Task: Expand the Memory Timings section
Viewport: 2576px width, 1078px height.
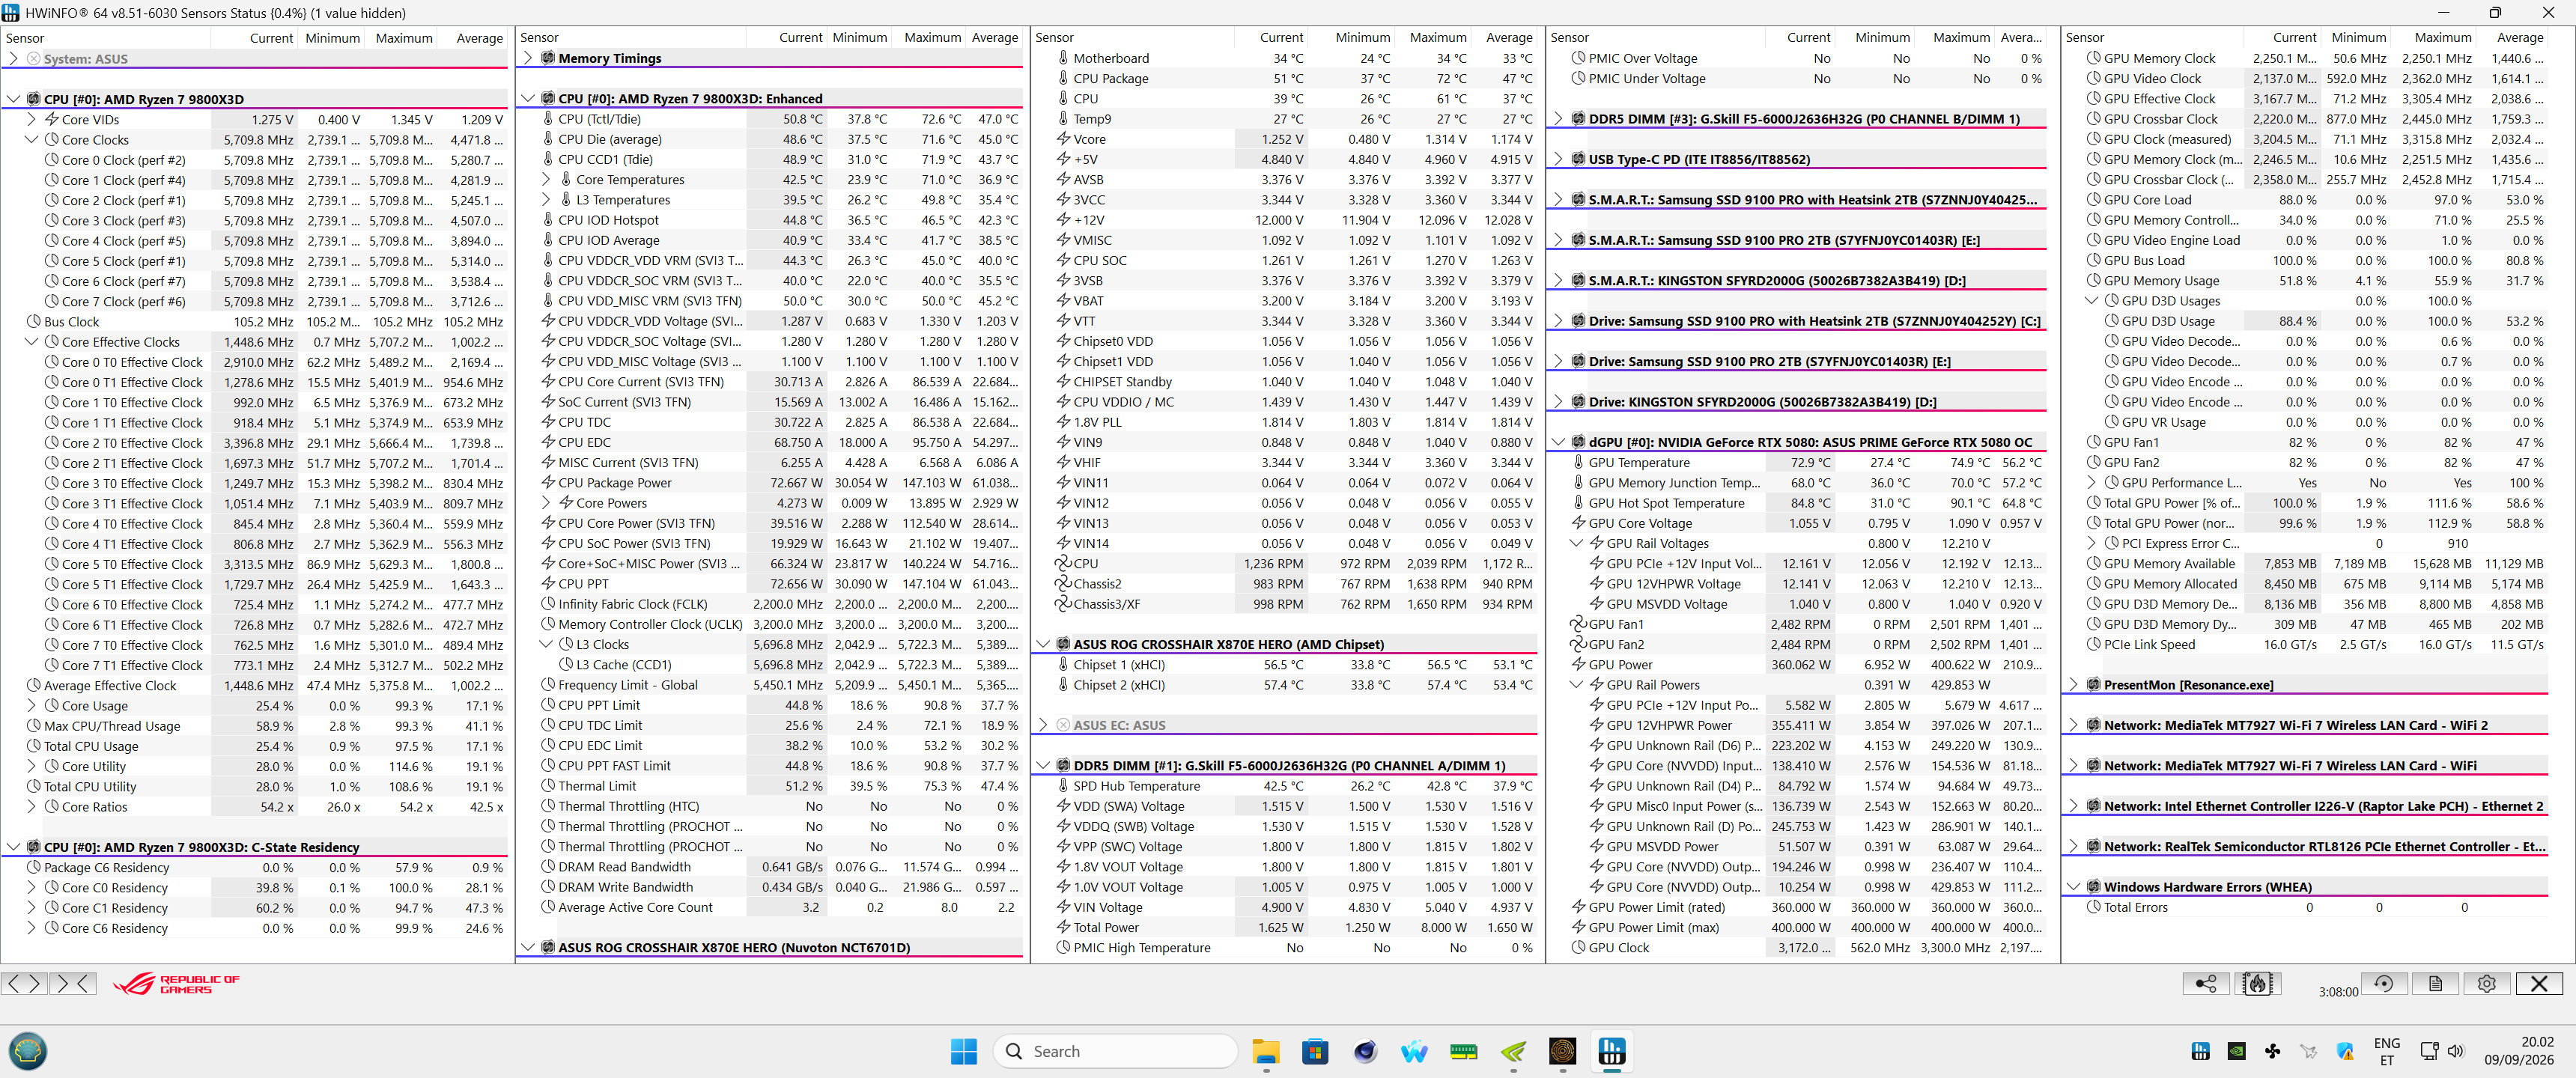Action: 528,58
